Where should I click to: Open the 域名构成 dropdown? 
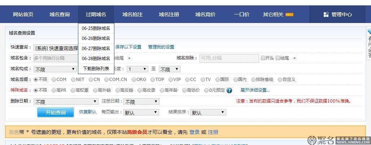(55, 69)
